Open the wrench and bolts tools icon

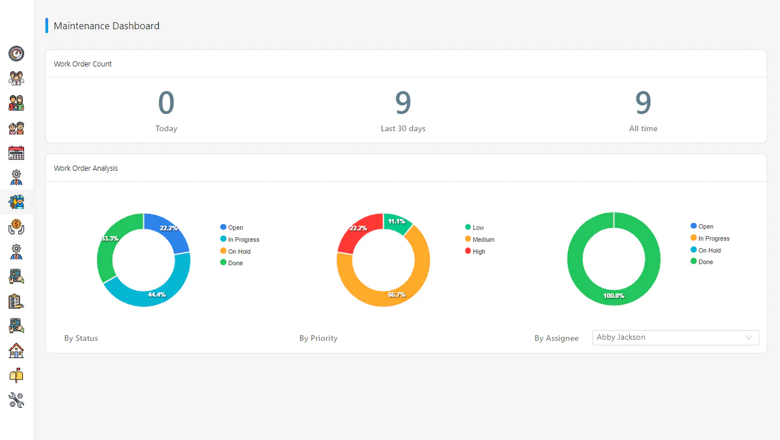16,400
